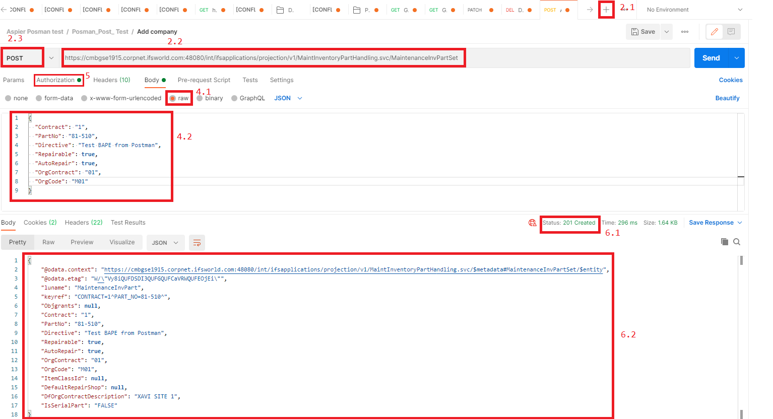Open the @odata.context URL link
773x419 pixels.
coord(353,269)
